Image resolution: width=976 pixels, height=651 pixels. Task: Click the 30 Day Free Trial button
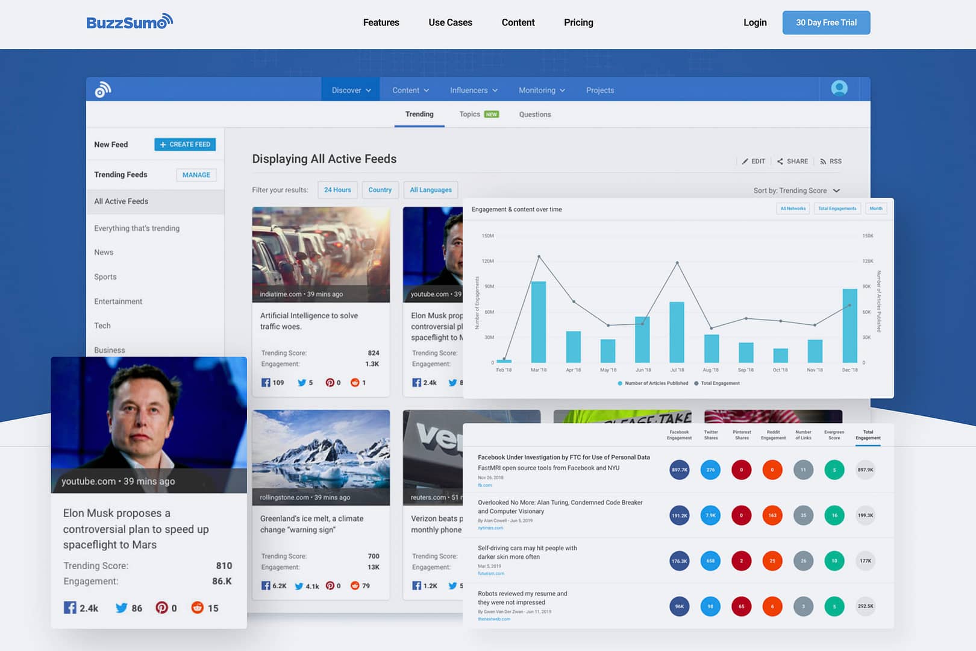point(826,22)
